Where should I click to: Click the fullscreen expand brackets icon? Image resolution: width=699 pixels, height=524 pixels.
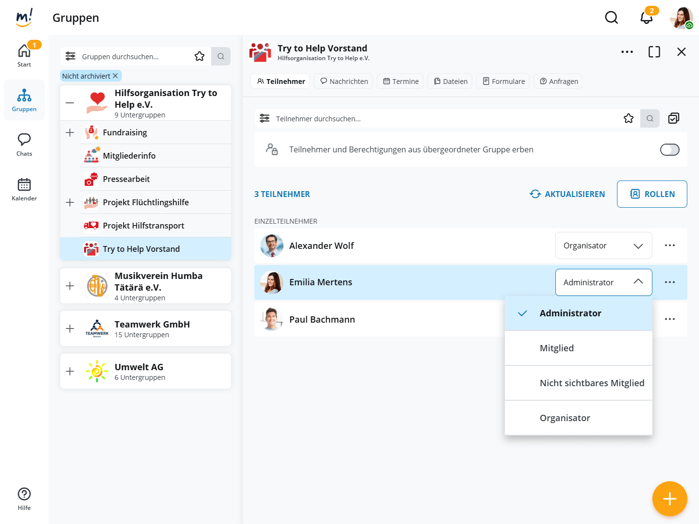pos(654,52)
